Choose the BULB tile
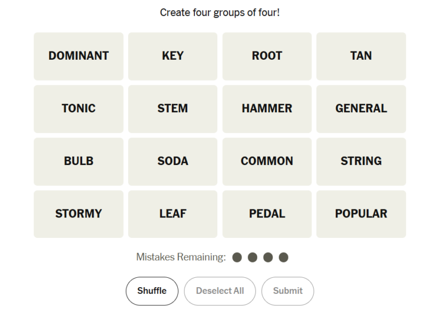 (x=78, y=161)
